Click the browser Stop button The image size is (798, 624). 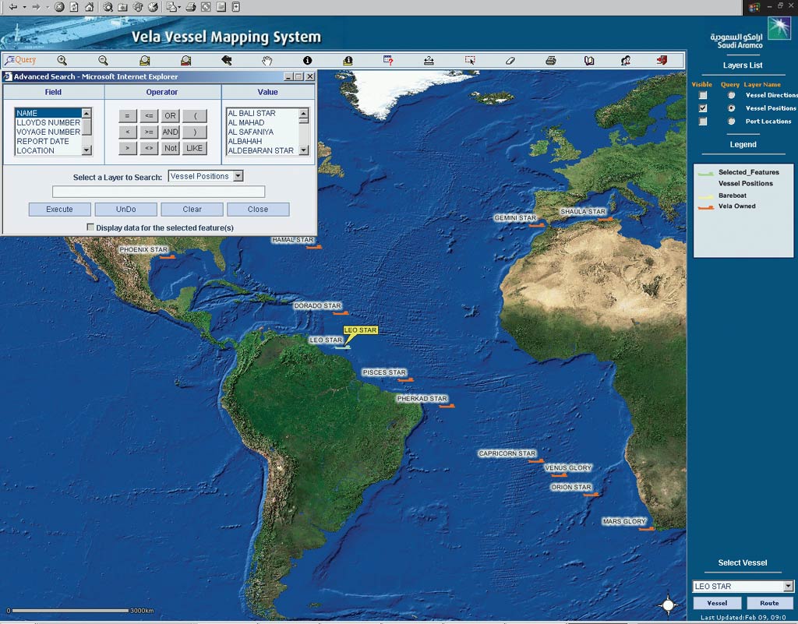click(x=59, y=7)
